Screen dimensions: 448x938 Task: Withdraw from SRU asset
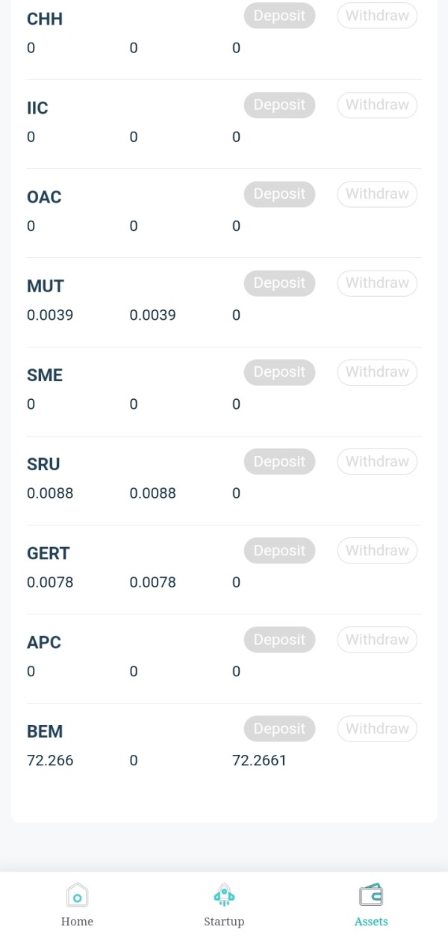(377, 461)
